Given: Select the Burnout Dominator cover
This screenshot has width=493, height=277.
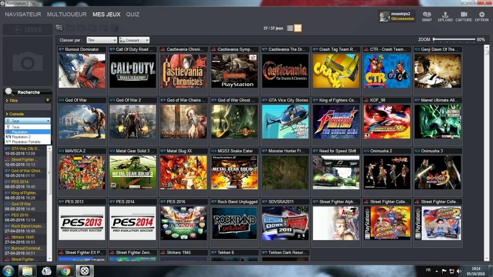Looking at the screenshot, I should click(x=82, y=71).
